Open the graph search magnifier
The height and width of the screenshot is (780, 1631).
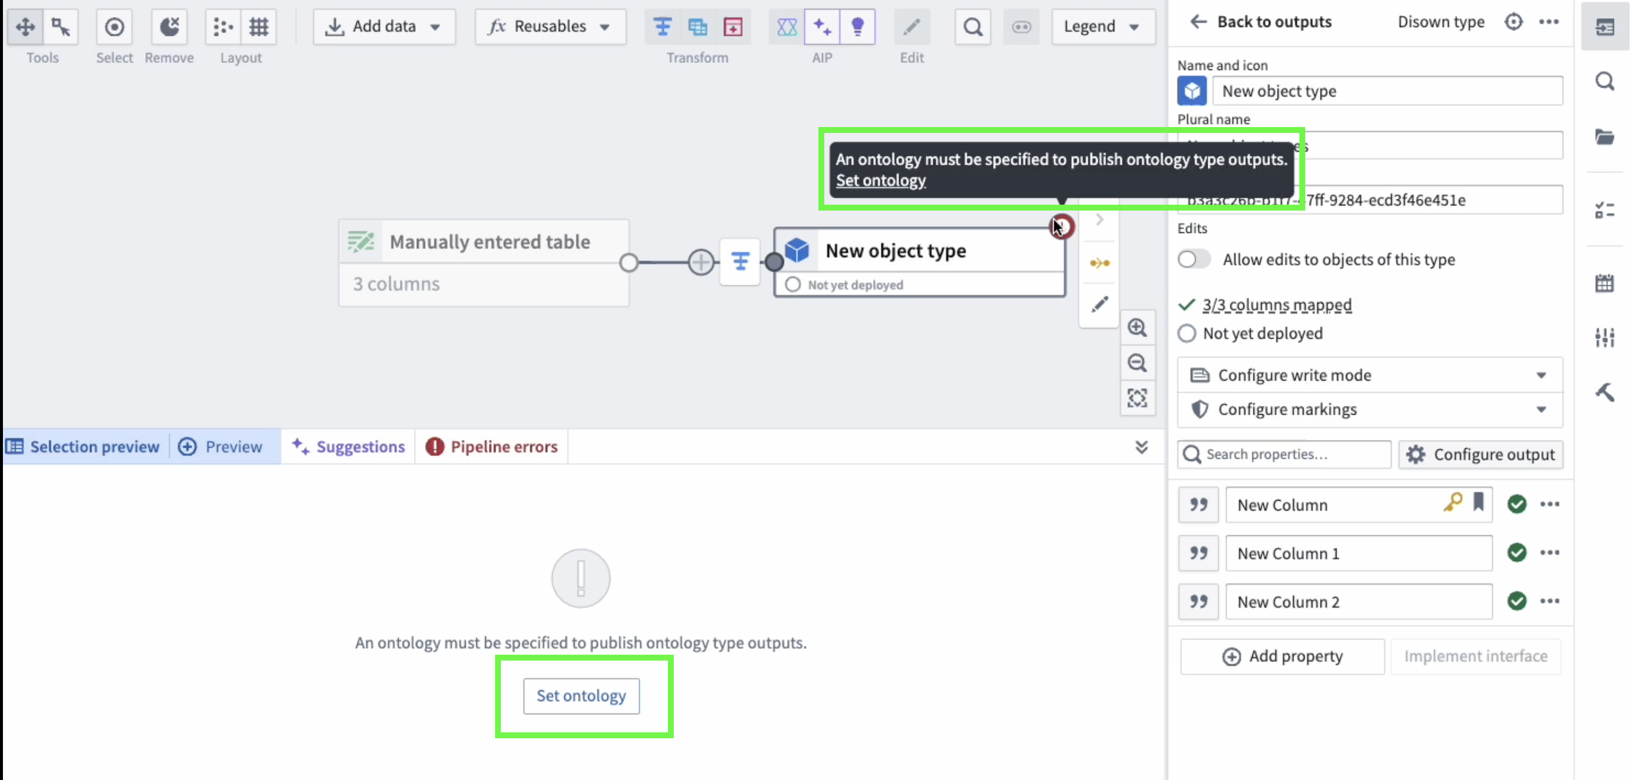[972, 26]
